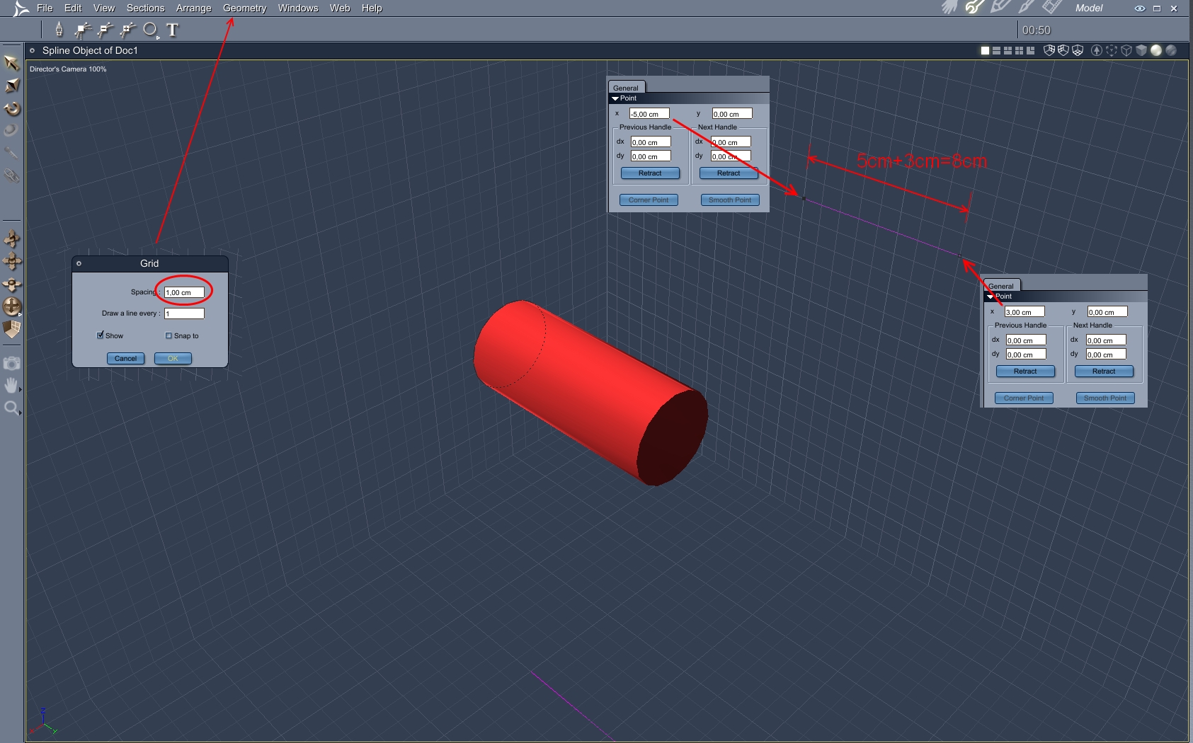Enable the Snap to checkbox
Image resolution: width=1193 pixels, height=743 pixels.
coord(169,335)
